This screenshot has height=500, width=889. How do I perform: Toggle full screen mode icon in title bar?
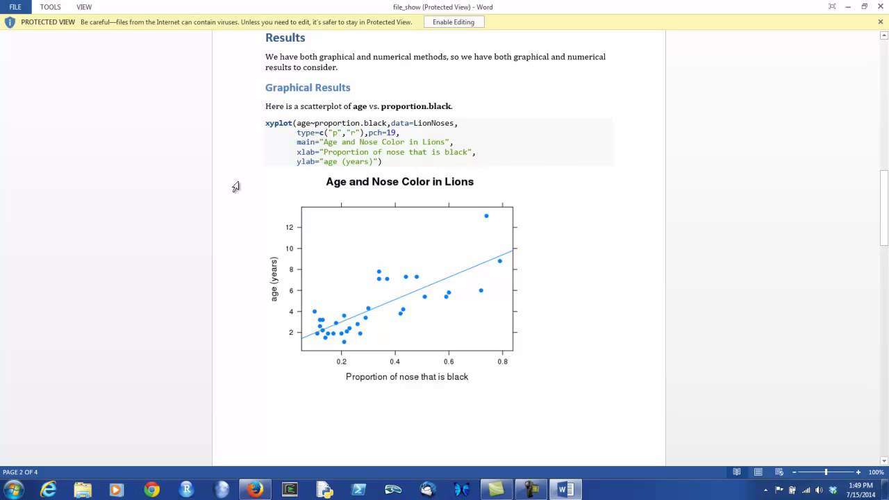pyautogui.click(x=832, y=7)
